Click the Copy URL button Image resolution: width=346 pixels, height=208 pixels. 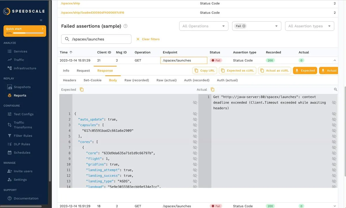205,70
